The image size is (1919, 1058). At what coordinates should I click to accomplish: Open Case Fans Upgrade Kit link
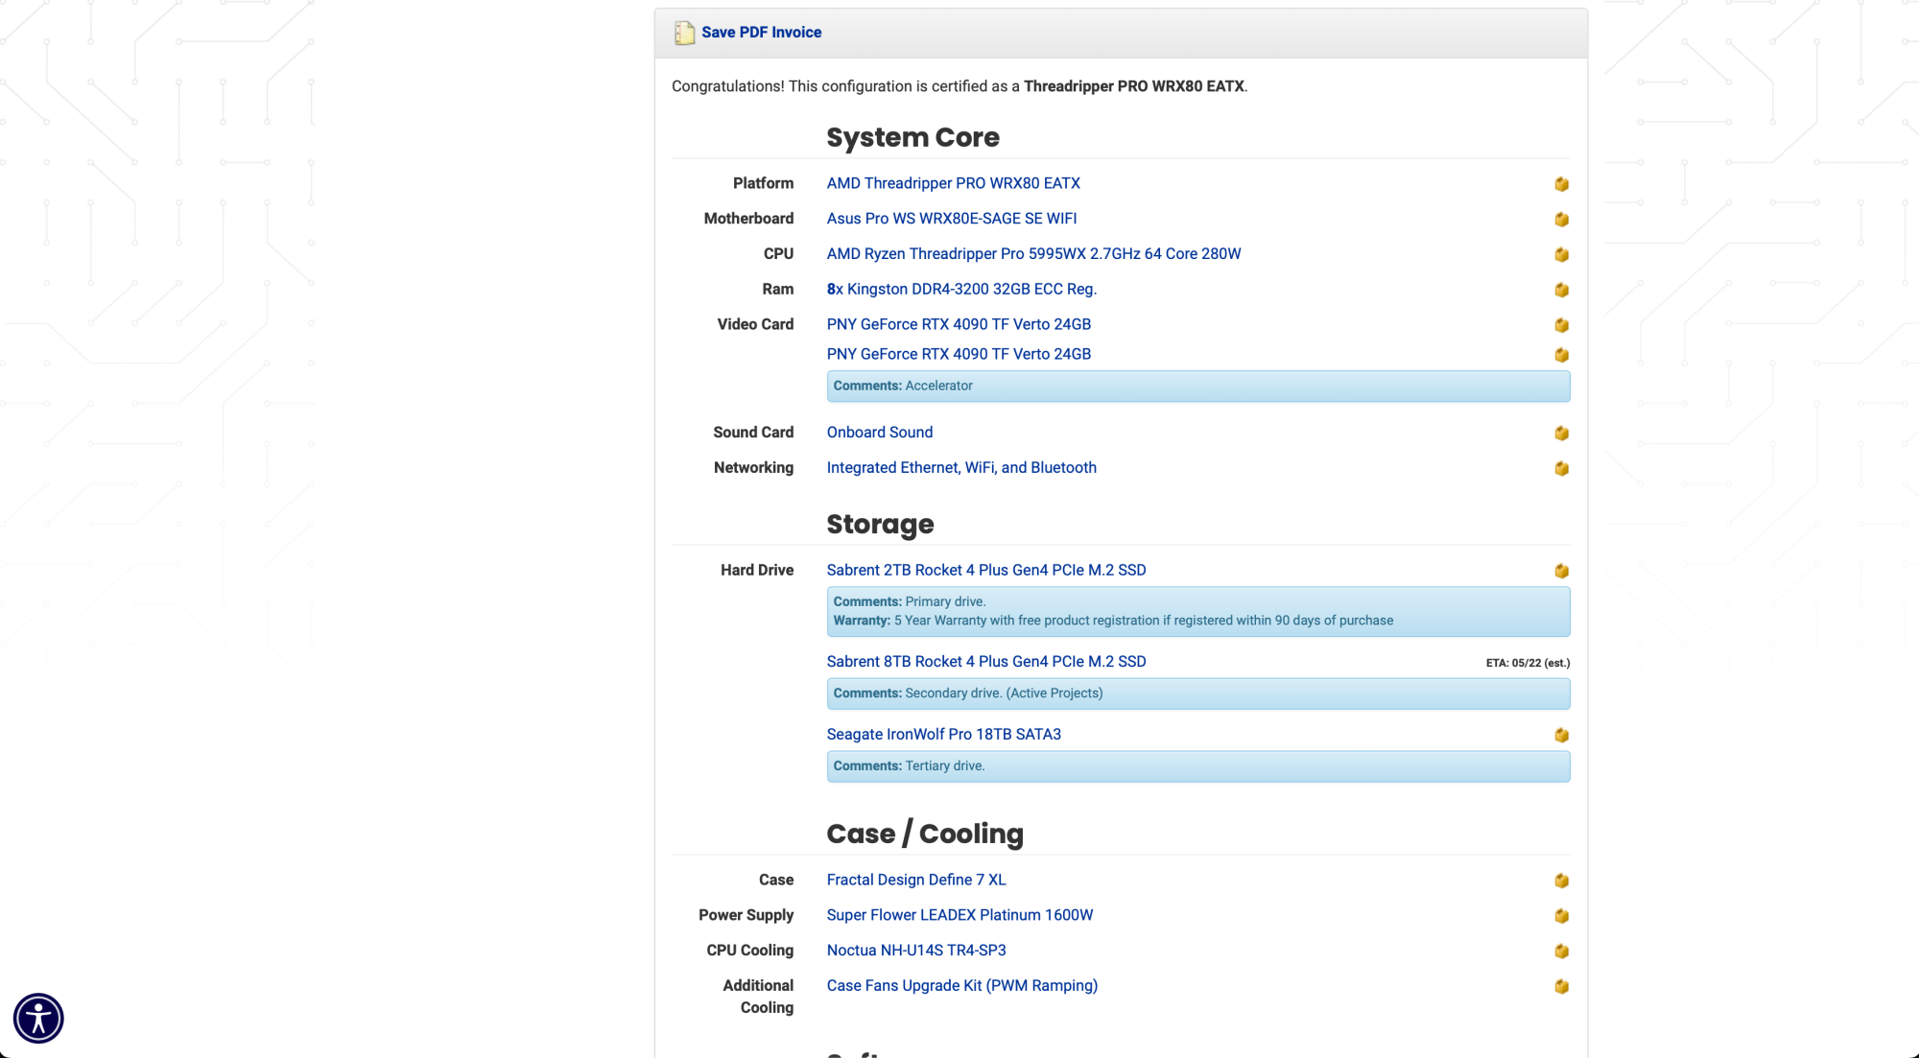coord(961,986)
